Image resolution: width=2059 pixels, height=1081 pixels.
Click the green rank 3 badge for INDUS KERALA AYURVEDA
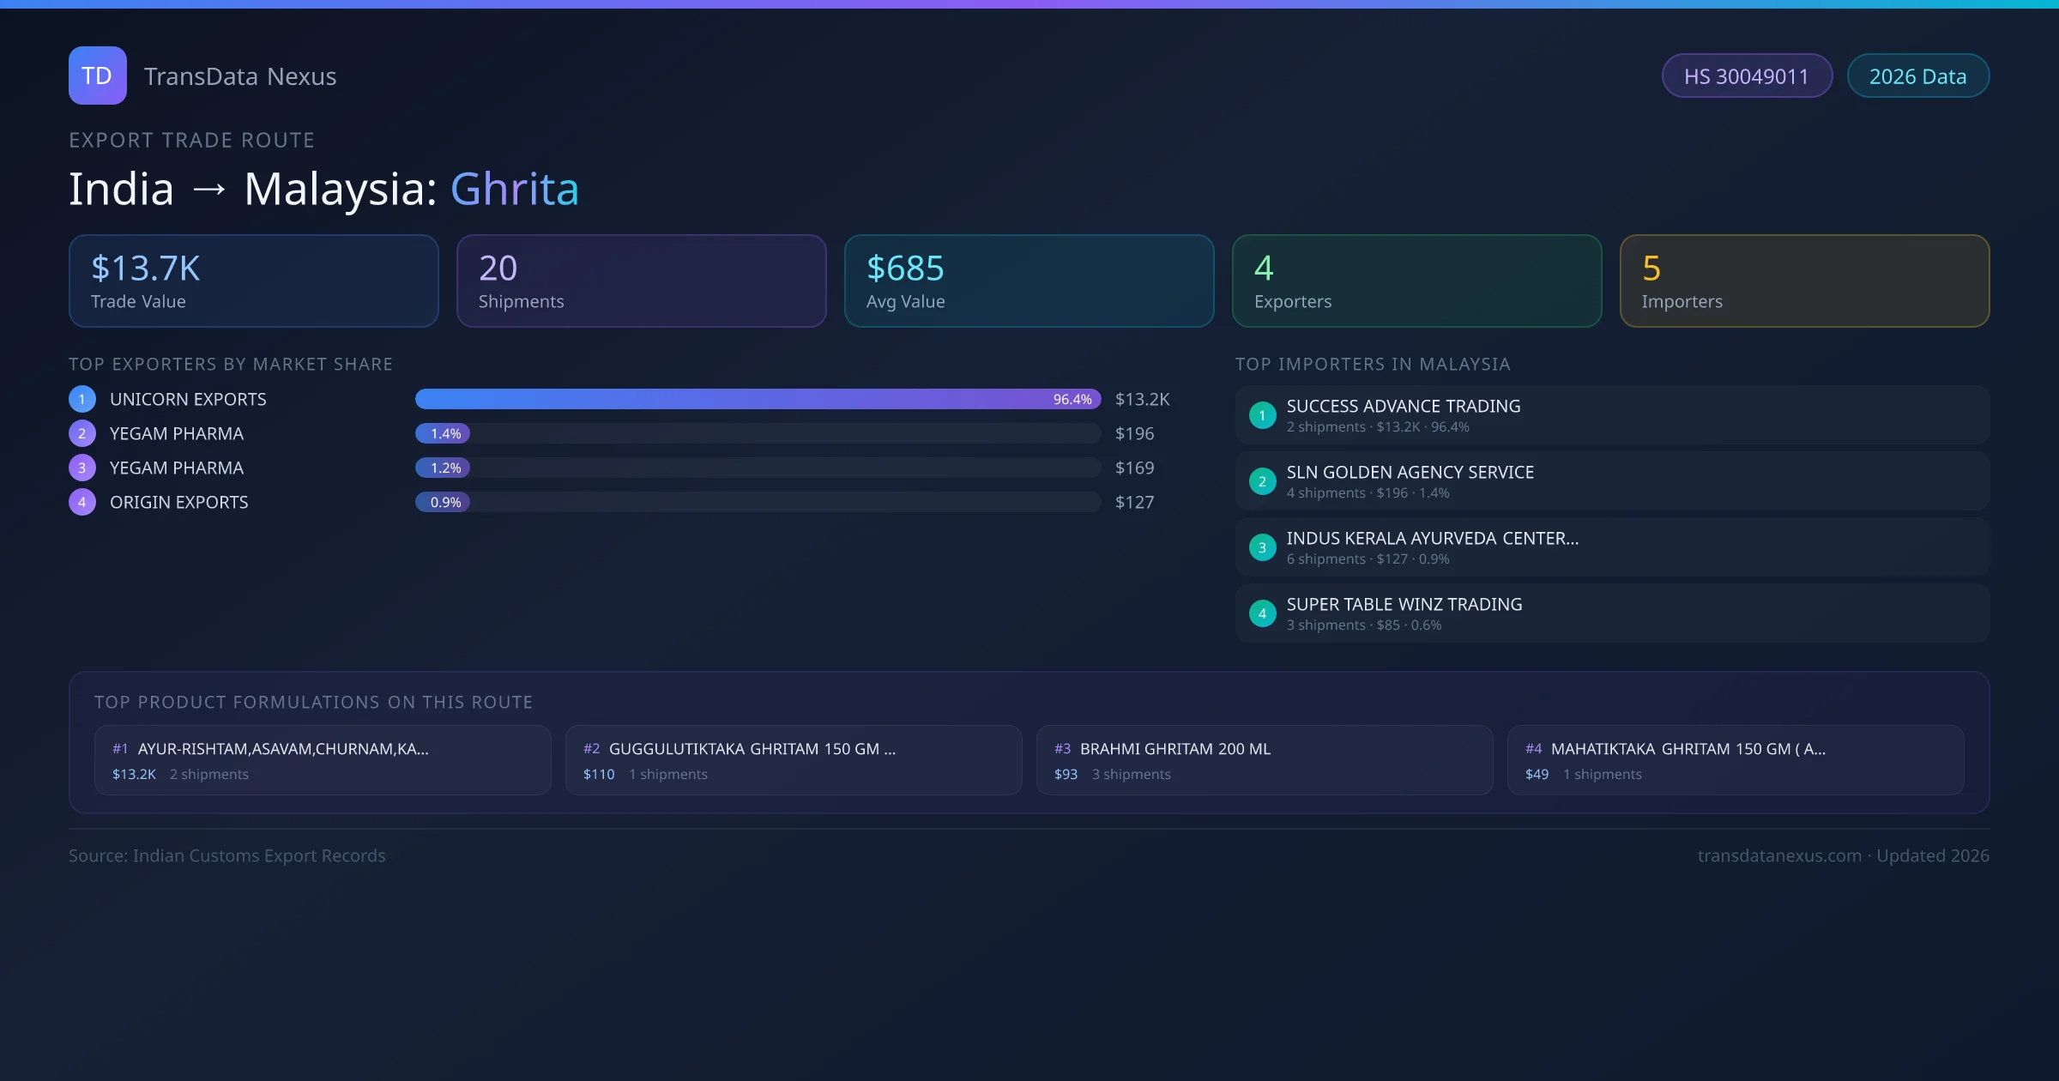[1262, 547]
